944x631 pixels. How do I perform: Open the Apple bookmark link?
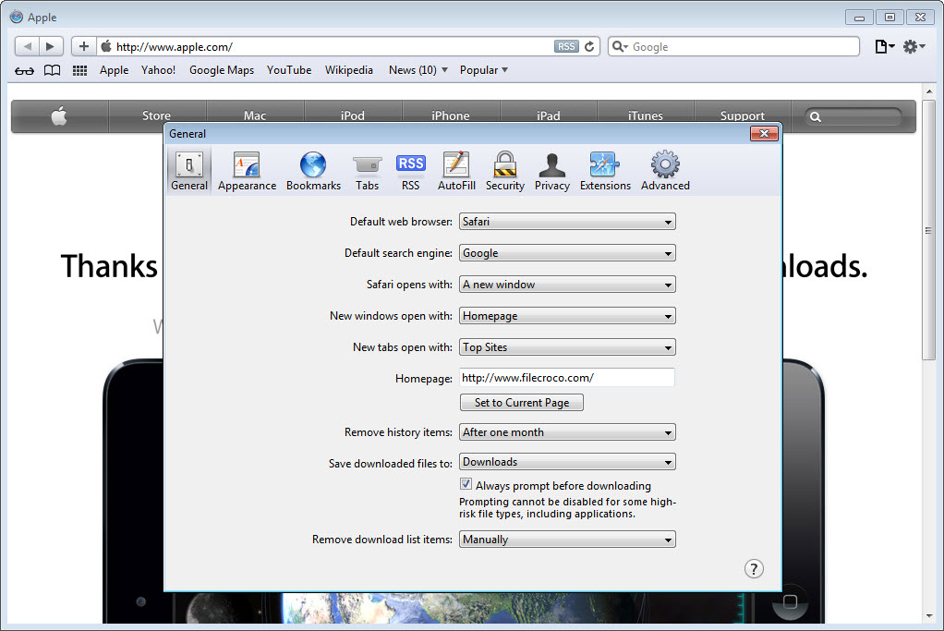(114, 70)
